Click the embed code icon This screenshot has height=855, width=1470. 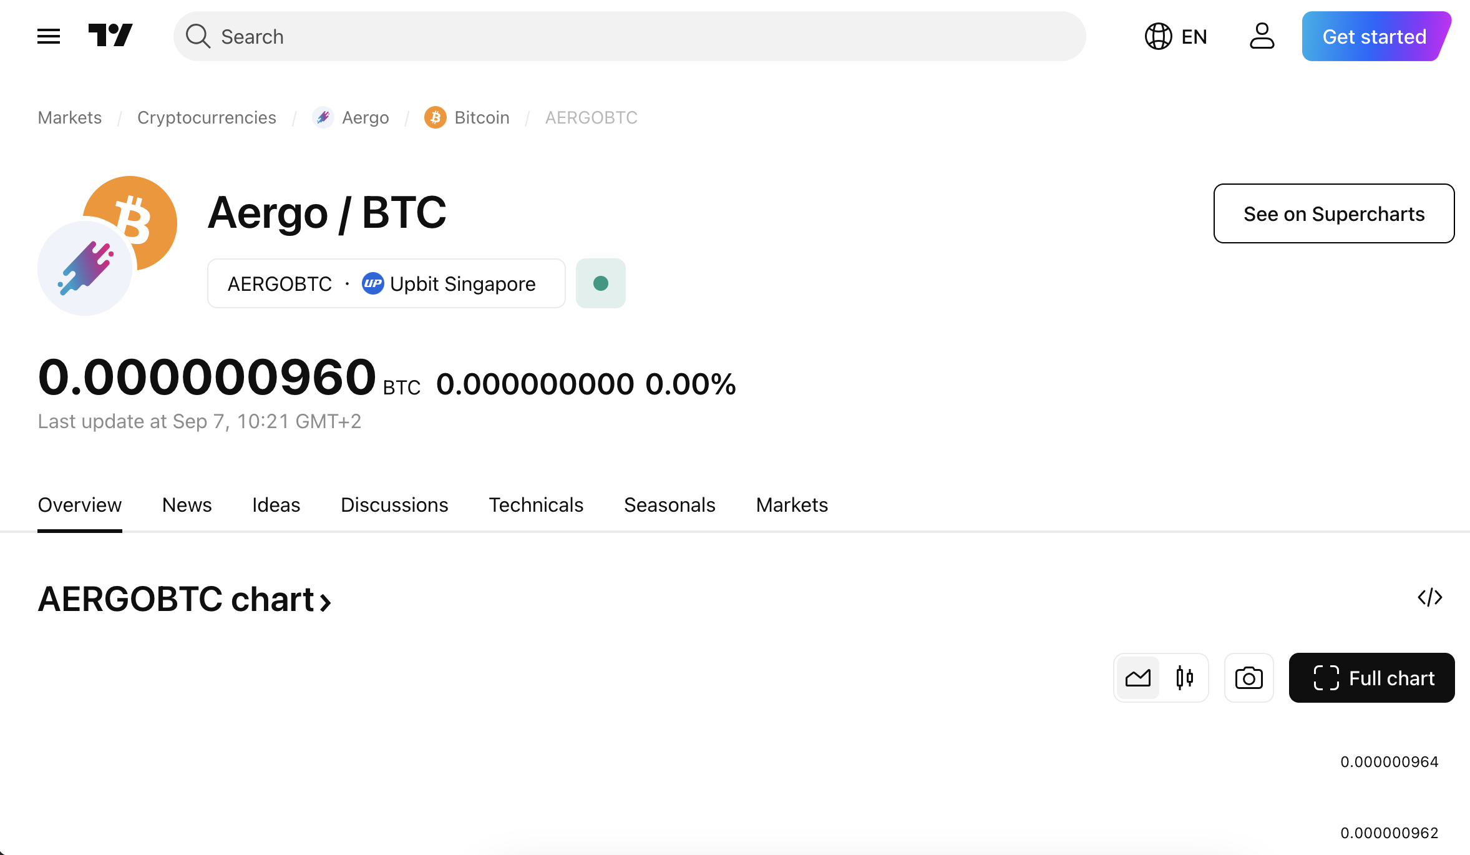[x=1429, y=597]
